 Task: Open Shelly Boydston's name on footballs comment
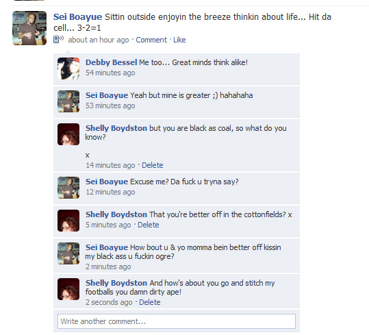tap(116, 283)
